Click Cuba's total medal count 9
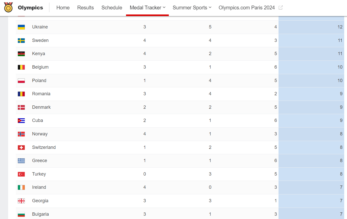The width and height of the screenshot is (347, 219). (x=341, y=120)
